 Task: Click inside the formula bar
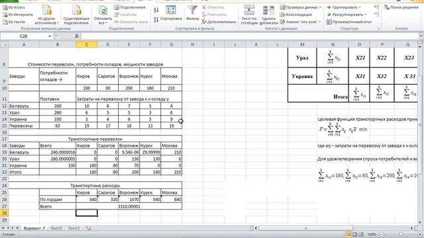pos(249,36)
